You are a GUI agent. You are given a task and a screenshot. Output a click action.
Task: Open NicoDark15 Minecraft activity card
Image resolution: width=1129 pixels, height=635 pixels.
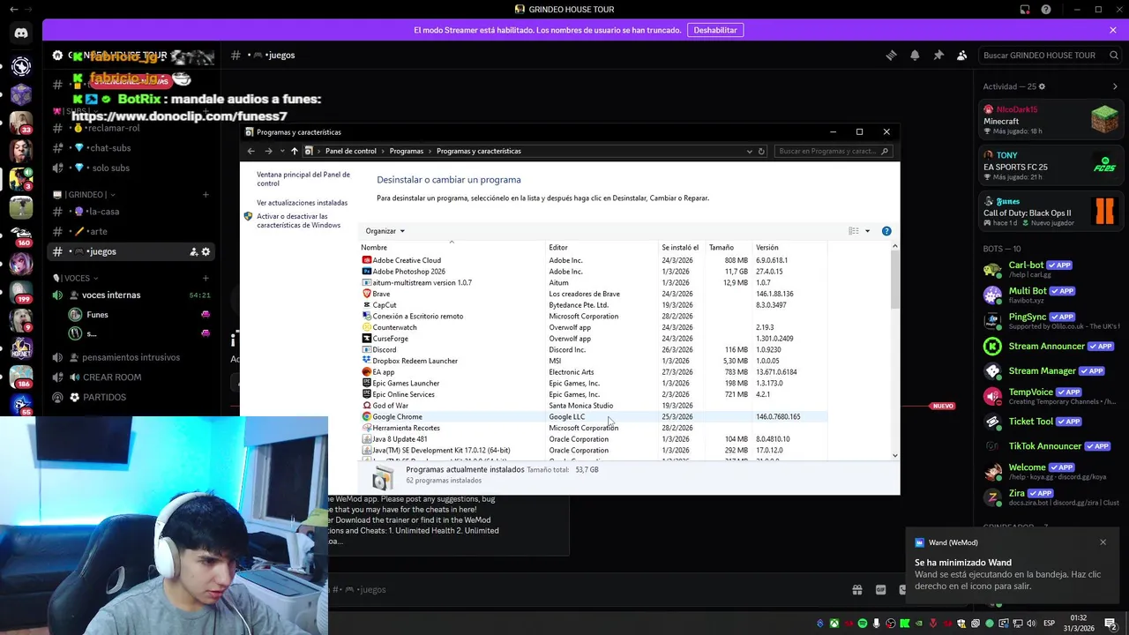pyautogui.click(x=1051, y=120)
